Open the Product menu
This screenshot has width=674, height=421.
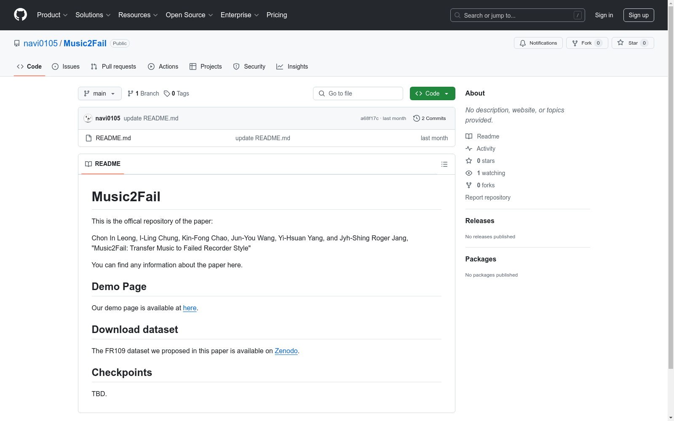52,15
